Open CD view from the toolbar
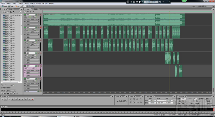The width and height of the screenshot is (215, 117). pyautogui.click(x=17, y=6)
